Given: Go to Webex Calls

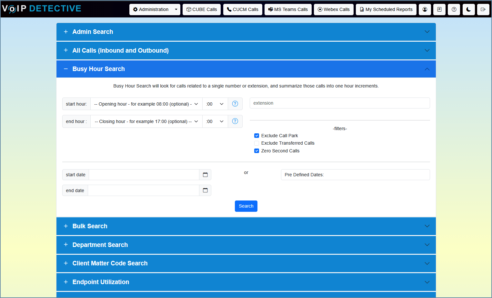Looking at the screenshot, I should (x=334, y=9).
